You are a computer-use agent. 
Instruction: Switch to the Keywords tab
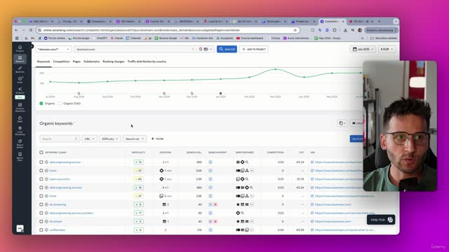pos(43,62)
